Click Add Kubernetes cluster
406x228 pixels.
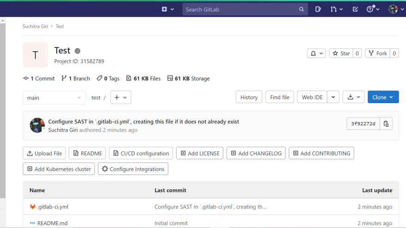click(59, 169)
